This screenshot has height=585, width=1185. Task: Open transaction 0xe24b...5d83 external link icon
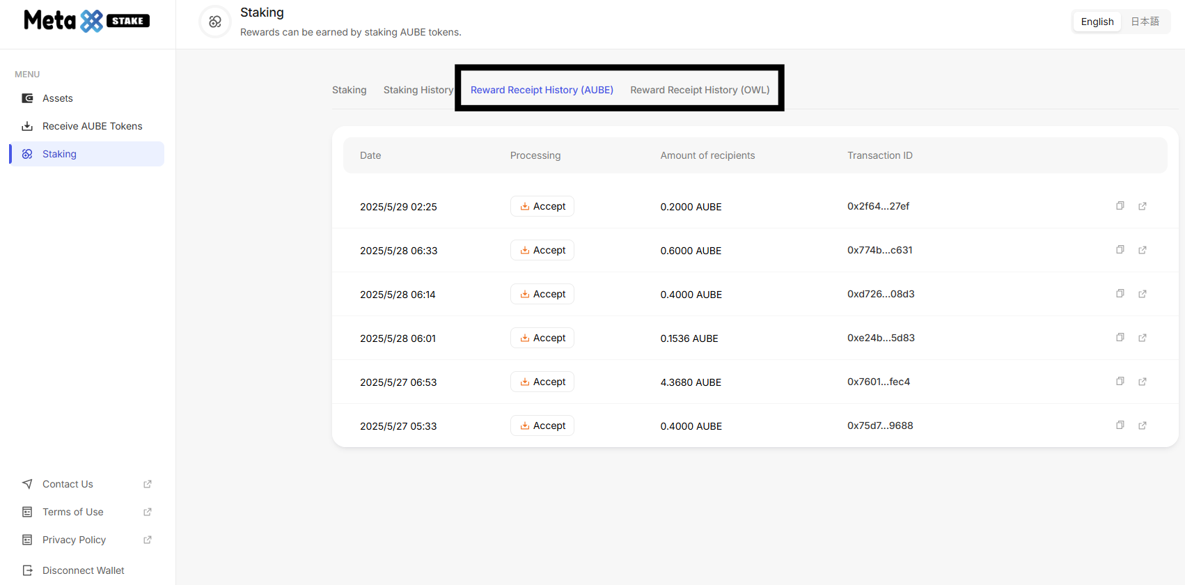[x=1142, y=338]
